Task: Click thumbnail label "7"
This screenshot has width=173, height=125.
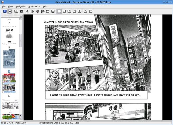Action: point(9,23)
